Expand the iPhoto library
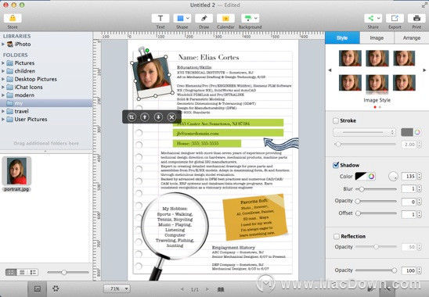Screen dimensions: 429x297 [x=3, y=44]
